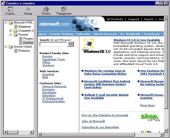Select the Ссылки topic
The height and width of the screenshot is (138, 170).
coord(28,43)
